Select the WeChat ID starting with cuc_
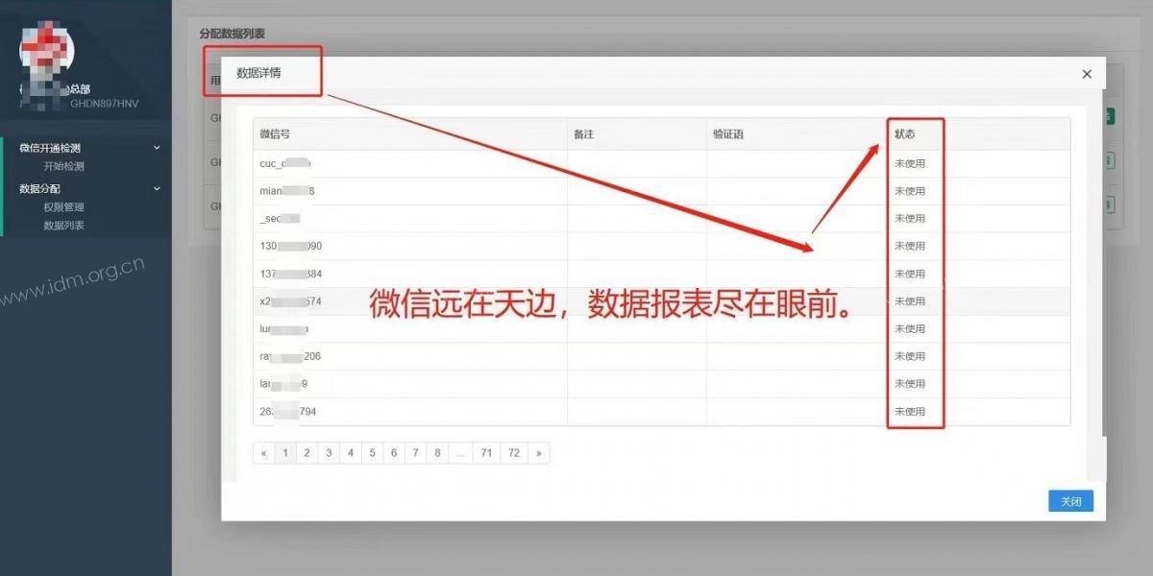The width and height of the screenshot is (1153, 576). [285, 163]
